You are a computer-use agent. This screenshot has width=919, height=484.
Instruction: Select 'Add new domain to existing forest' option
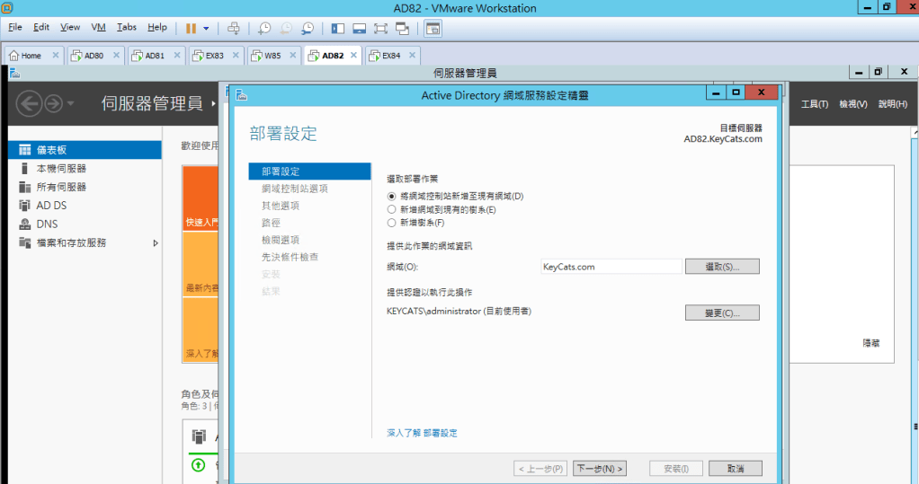391,209
